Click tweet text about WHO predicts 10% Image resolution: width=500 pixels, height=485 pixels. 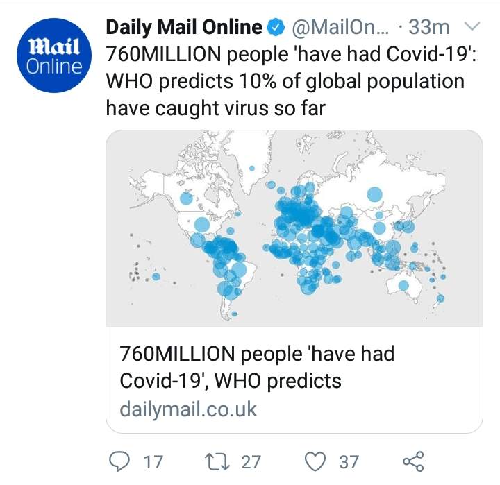click(291, 81)
